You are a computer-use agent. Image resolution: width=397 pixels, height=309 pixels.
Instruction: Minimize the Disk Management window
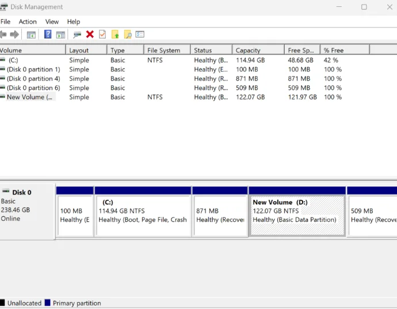[339, 7]
